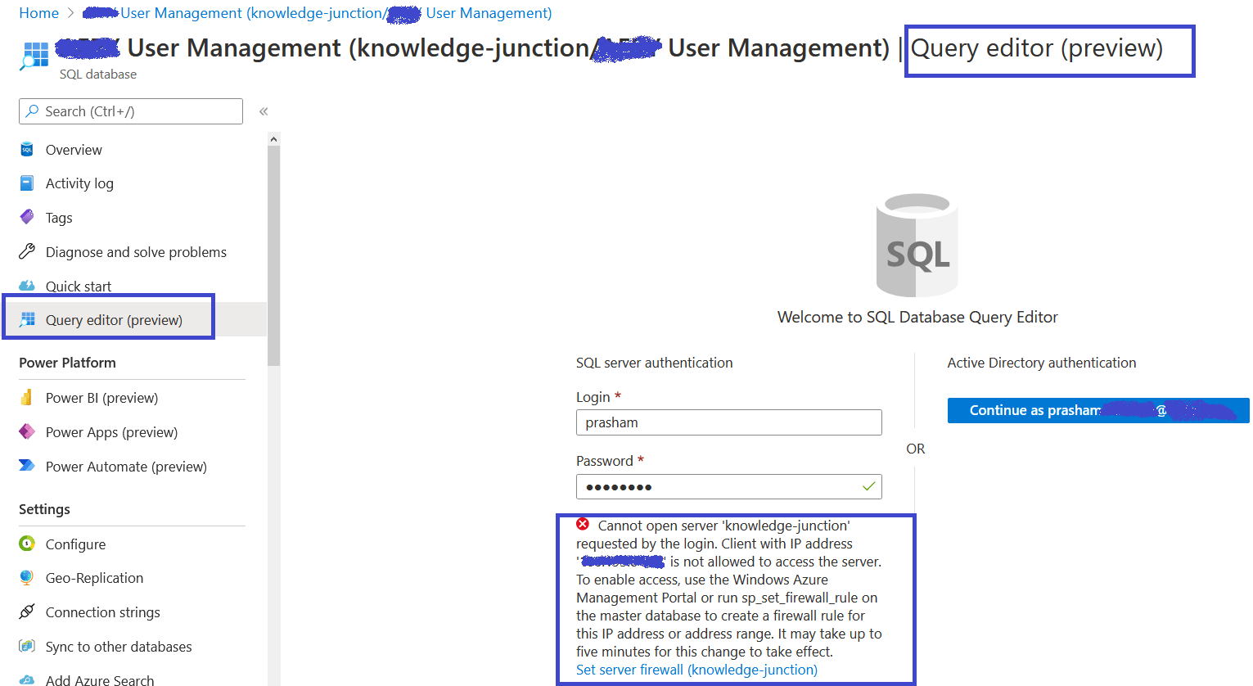This screenshot has height=686, width=1253.
Task: Click the sidebar scrollbar thumb
Action: click(273, 255)
